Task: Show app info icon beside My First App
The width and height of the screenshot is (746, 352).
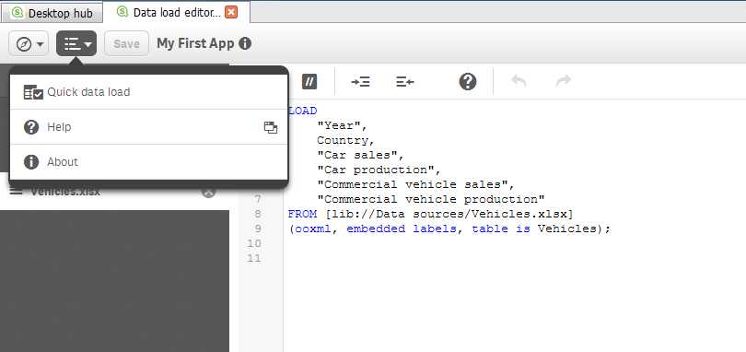Action: [x=245, y=44]
